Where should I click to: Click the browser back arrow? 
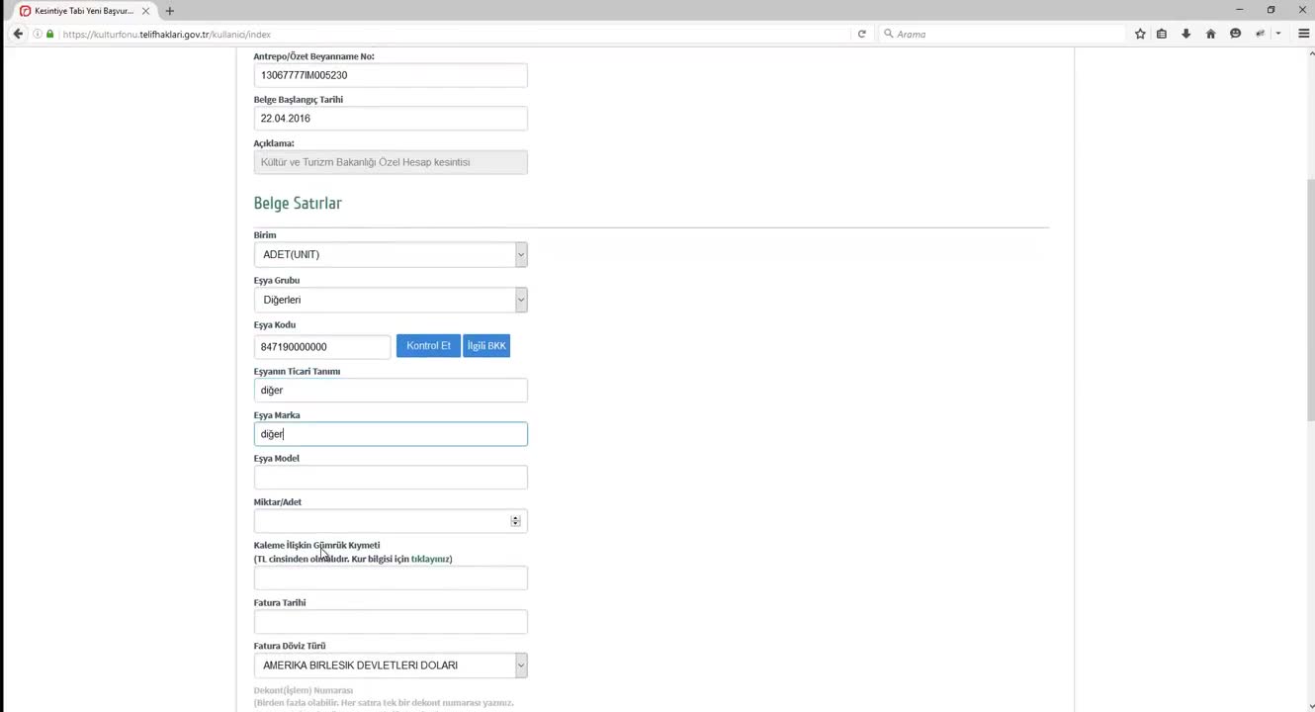tap(18, 34)
